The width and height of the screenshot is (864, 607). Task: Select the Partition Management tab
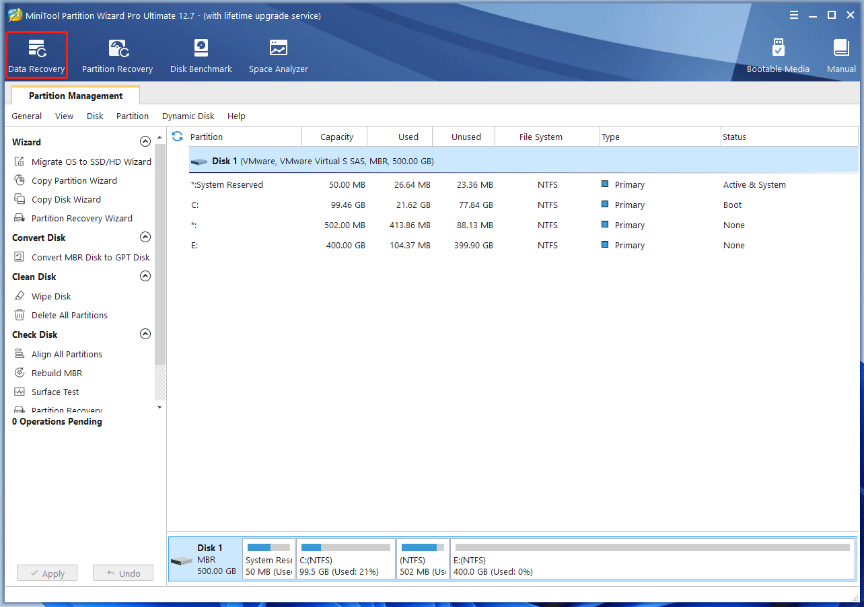point(76,96)
